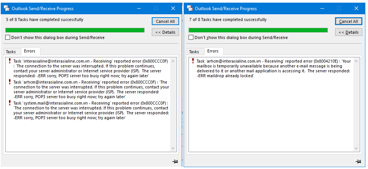Minimize the left Send/Receive Progress window

pyautogui.click(x=140, y=9)
